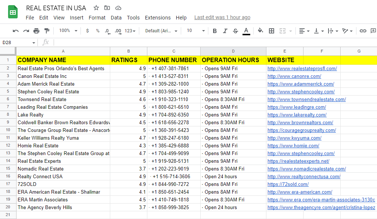Open the lakerealty.com link
377x219 pixels.
[297, 115]
